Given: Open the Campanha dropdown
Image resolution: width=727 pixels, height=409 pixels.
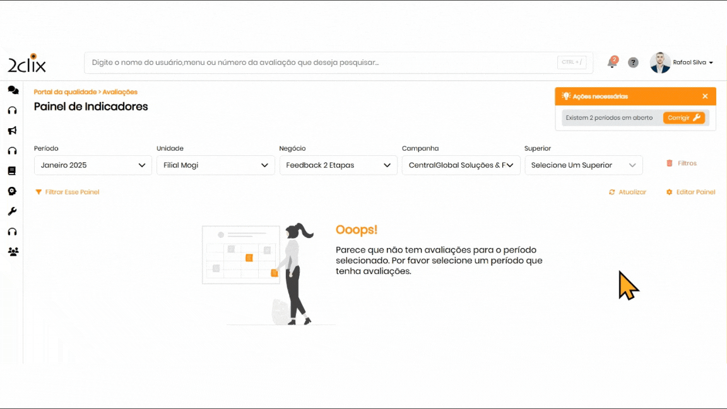Looking at the screenshot, I should (461, 165).
